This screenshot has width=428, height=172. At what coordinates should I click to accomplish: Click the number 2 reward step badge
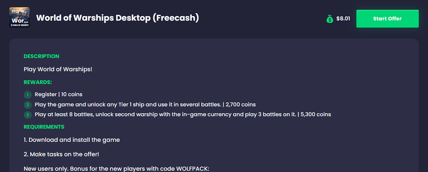[x=28, y=105]
